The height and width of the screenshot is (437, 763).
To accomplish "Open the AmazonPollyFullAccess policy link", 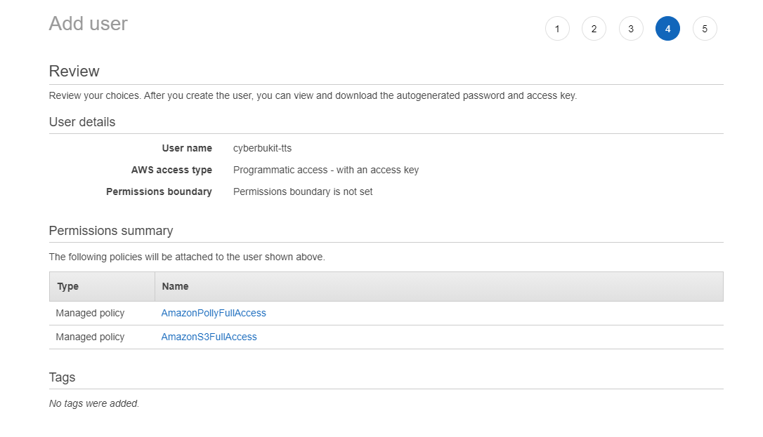I will [214, 313].
